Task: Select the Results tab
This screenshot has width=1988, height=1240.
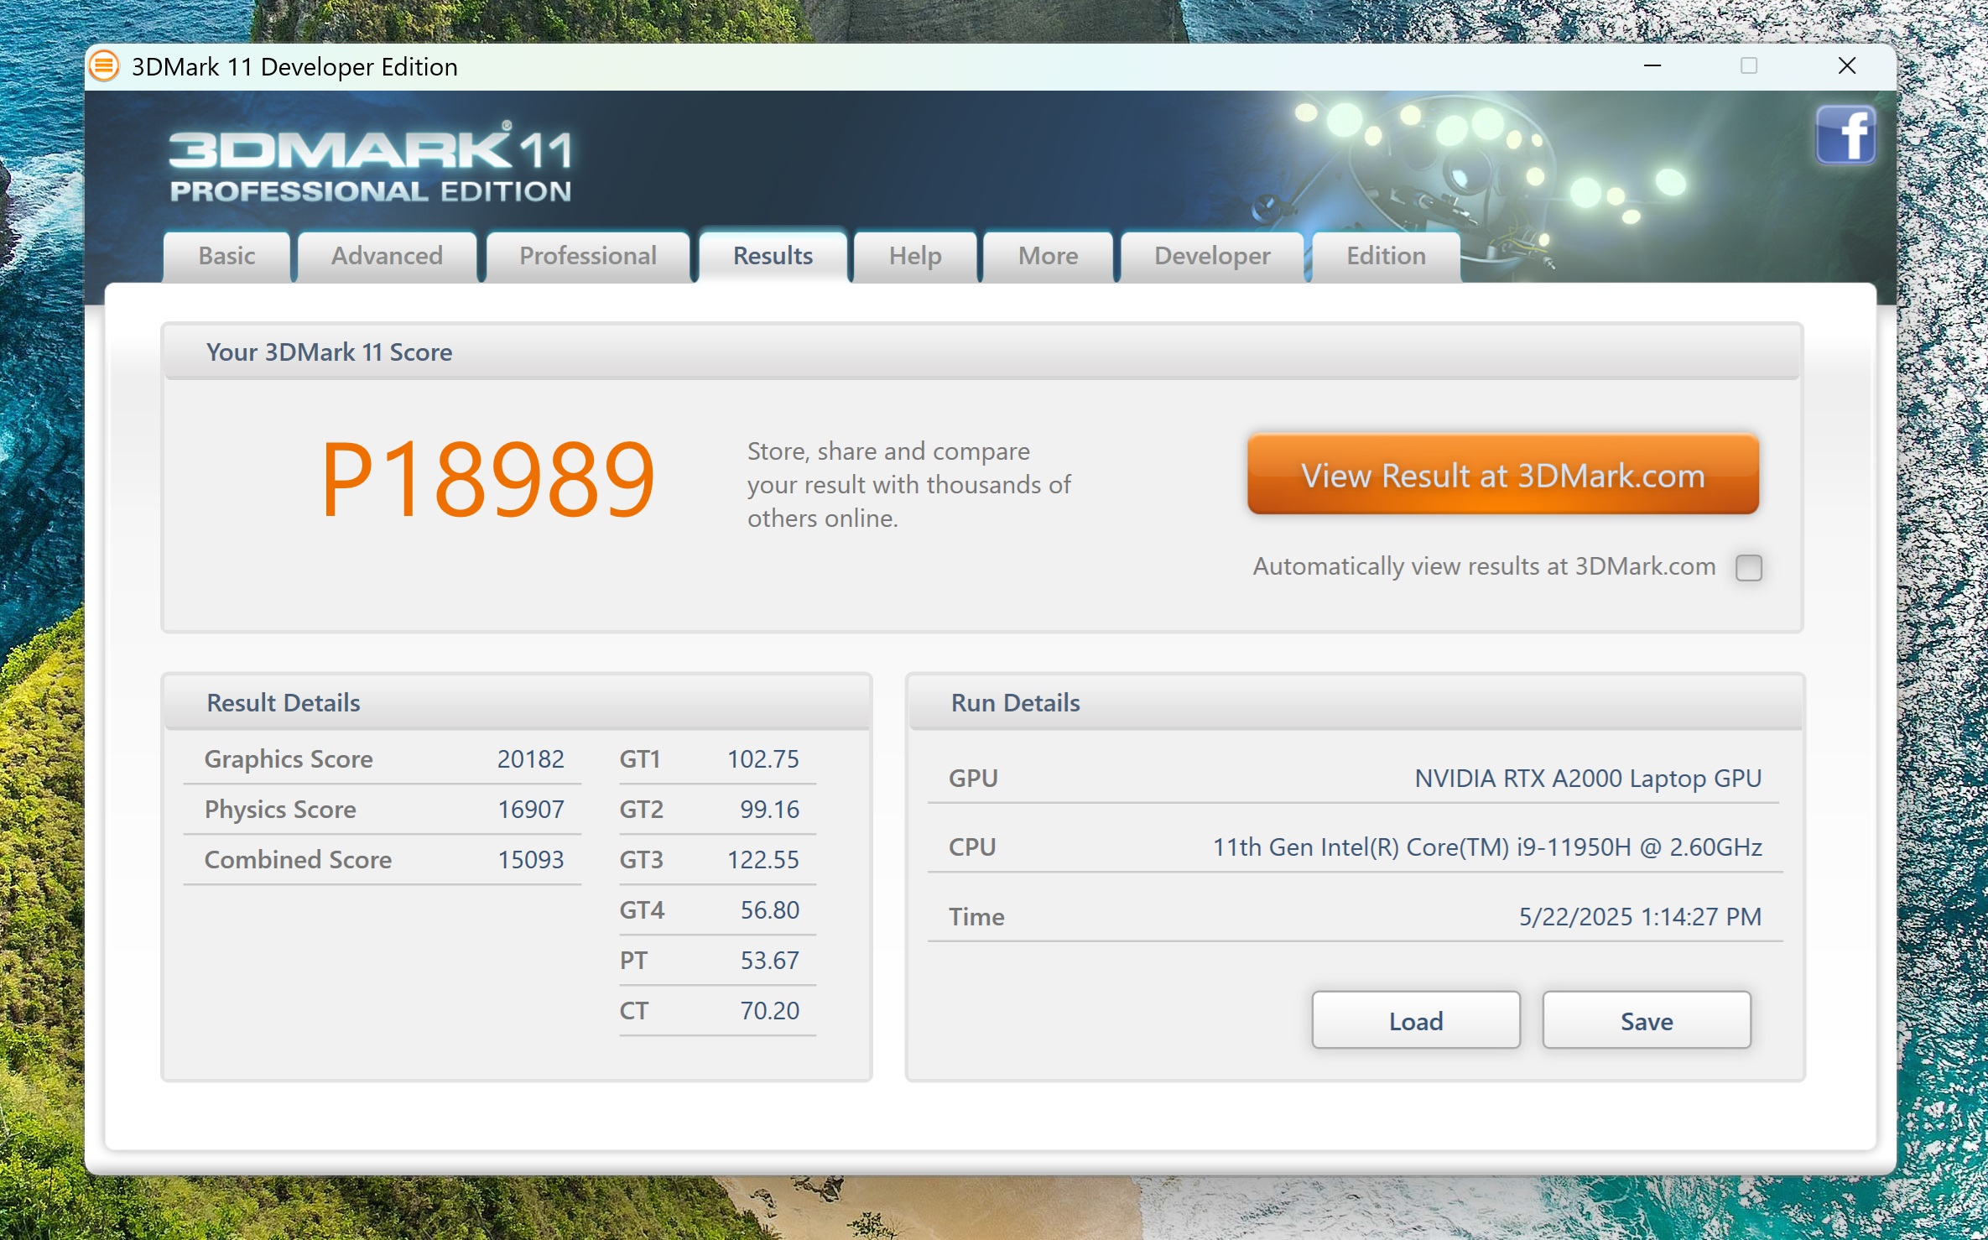Action: click(x=773, y=256)
